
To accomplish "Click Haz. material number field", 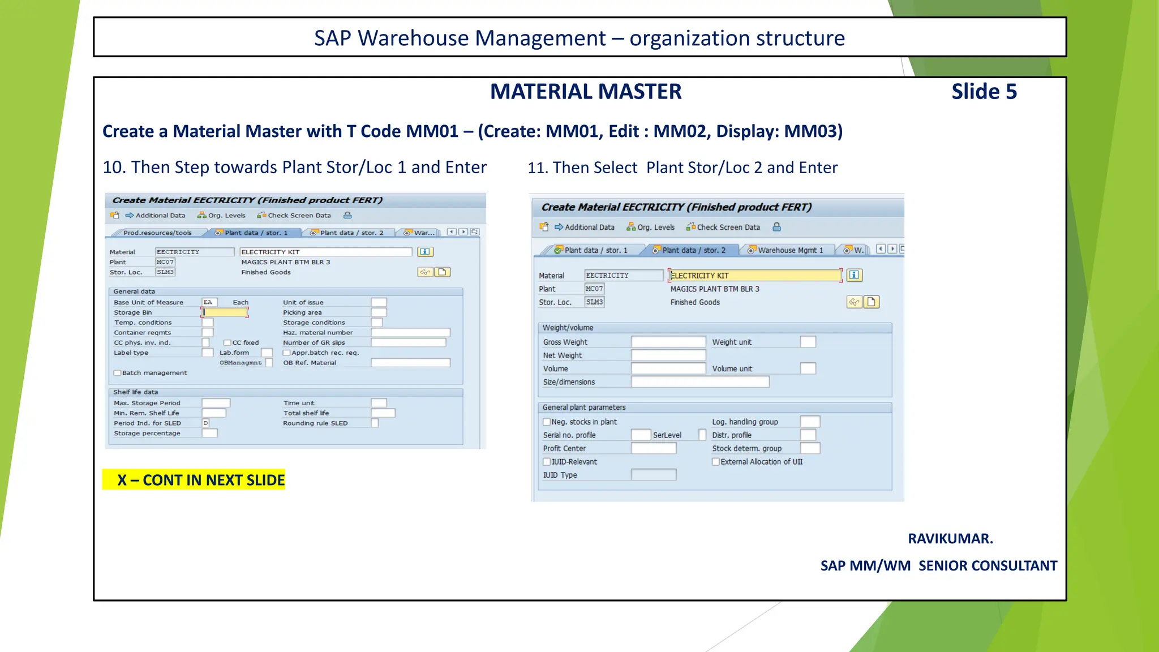I will 410,333.
